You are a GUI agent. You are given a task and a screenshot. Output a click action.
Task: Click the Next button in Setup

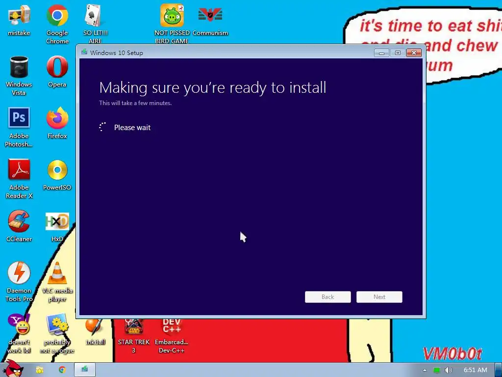[379, 297]
